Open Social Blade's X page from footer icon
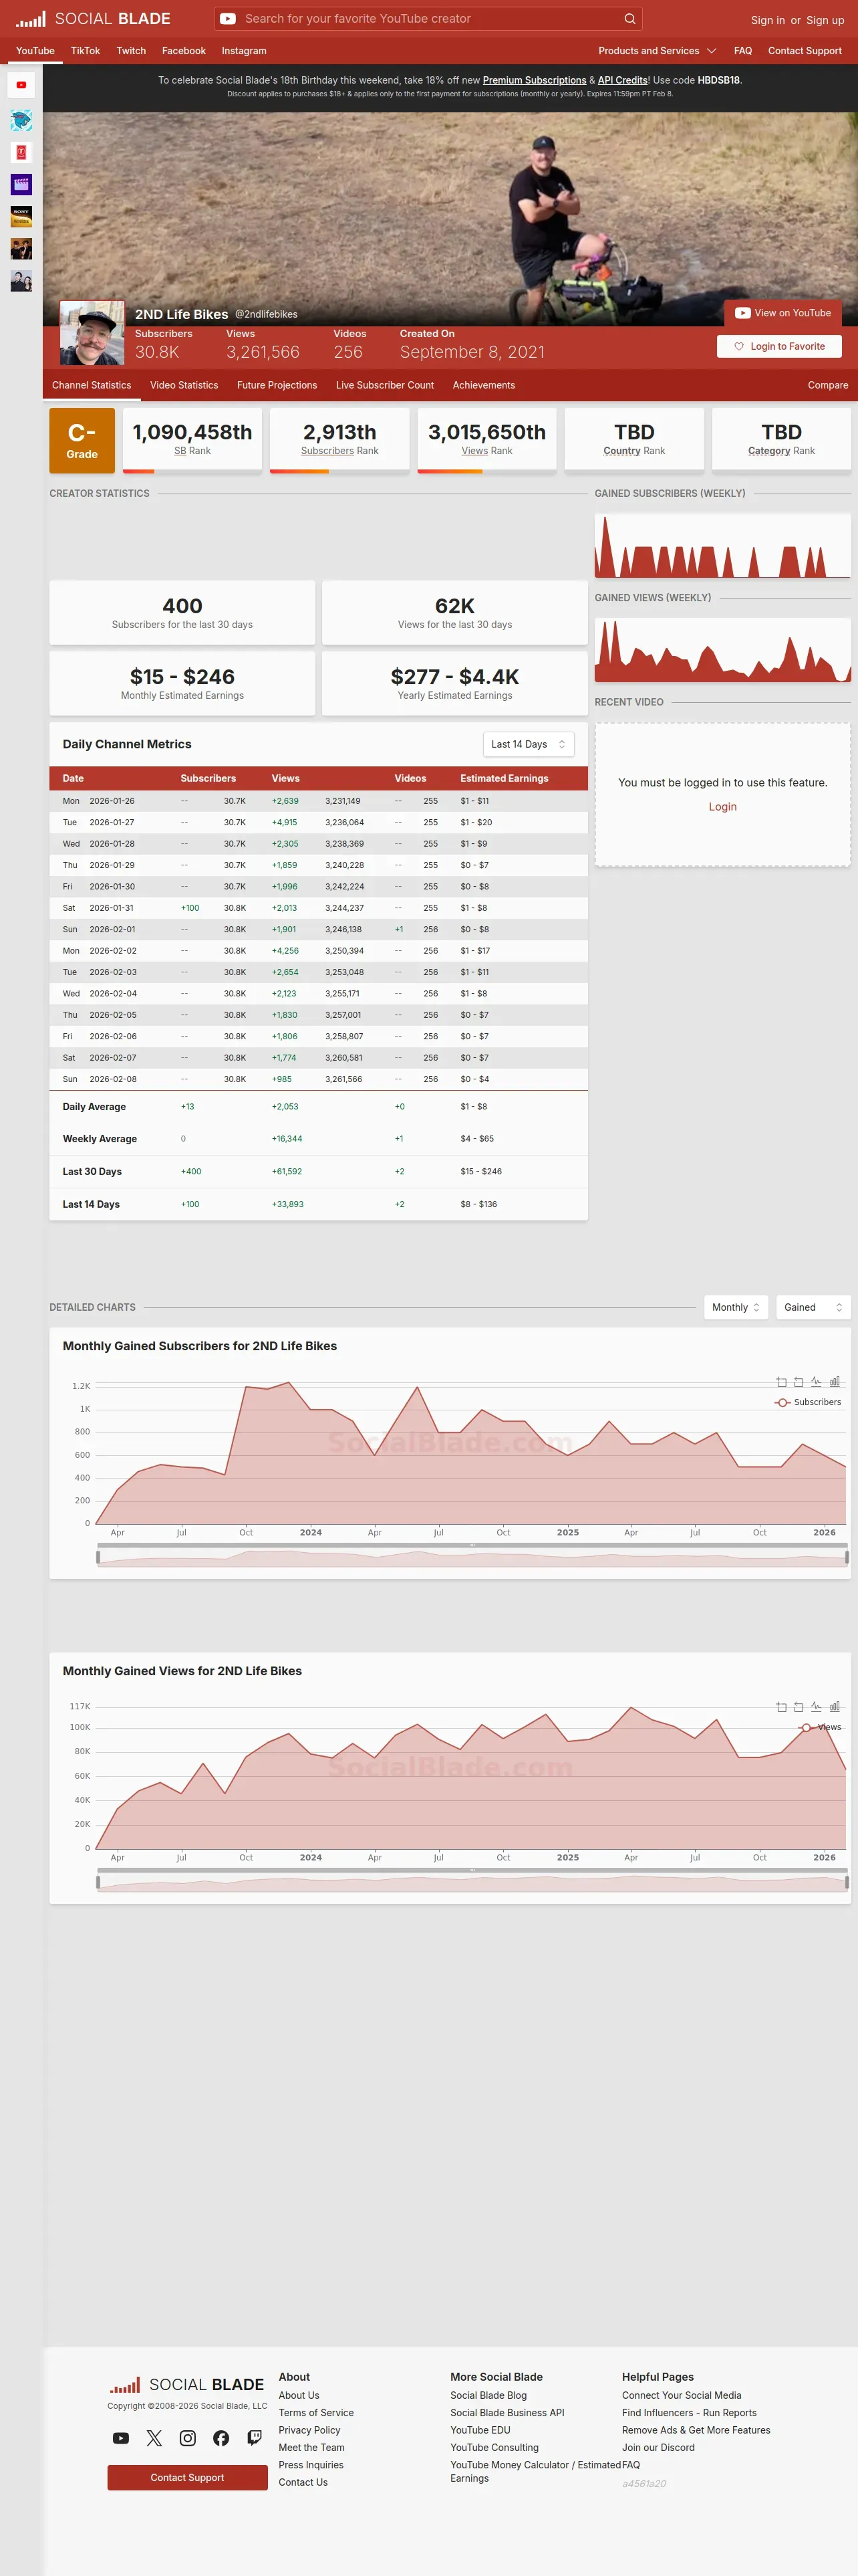The image size is (858, 2576). coord(154,2438)
